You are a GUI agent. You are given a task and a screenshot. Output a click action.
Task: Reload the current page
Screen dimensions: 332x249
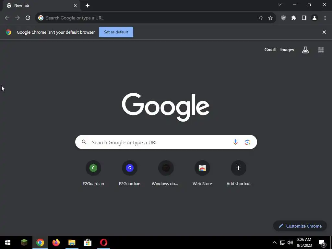[x=28, y=18]
